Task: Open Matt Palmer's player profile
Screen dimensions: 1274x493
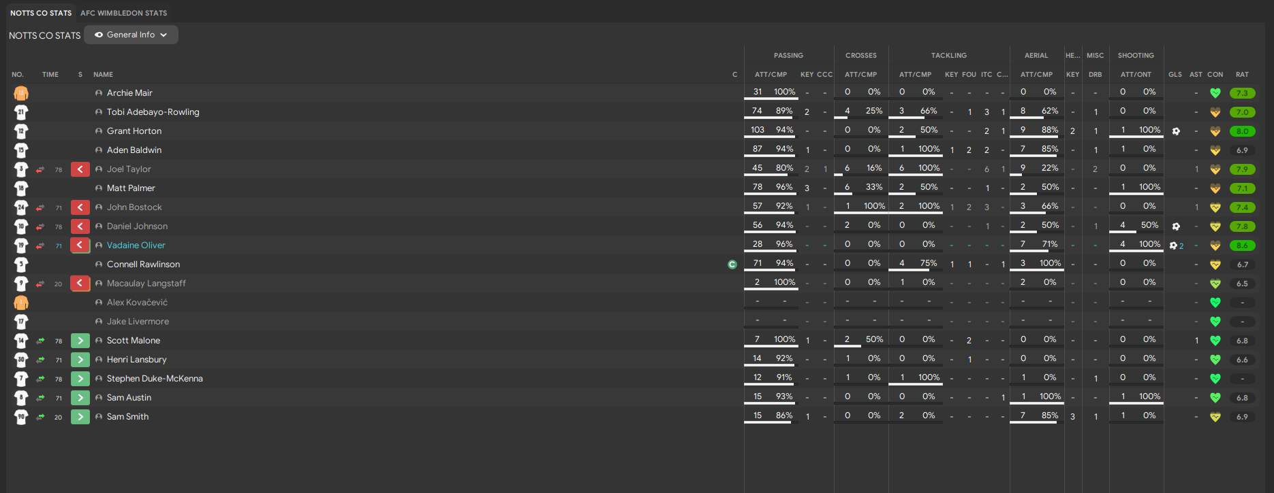Action: (131, 188)
